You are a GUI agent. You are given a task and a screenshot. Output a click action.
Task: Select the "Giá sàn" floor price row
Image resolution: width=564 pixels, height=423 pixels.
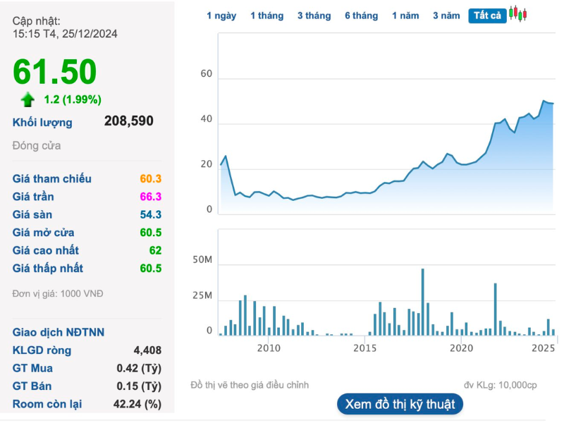[x=87, y=214]
